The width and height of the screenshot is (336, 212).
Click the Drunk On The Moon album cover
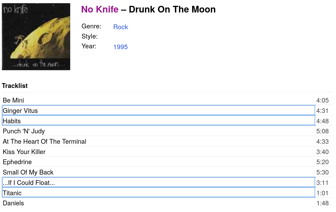click(36, 37)
